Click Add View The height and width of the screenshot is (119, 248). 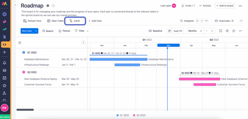point(95,21)
